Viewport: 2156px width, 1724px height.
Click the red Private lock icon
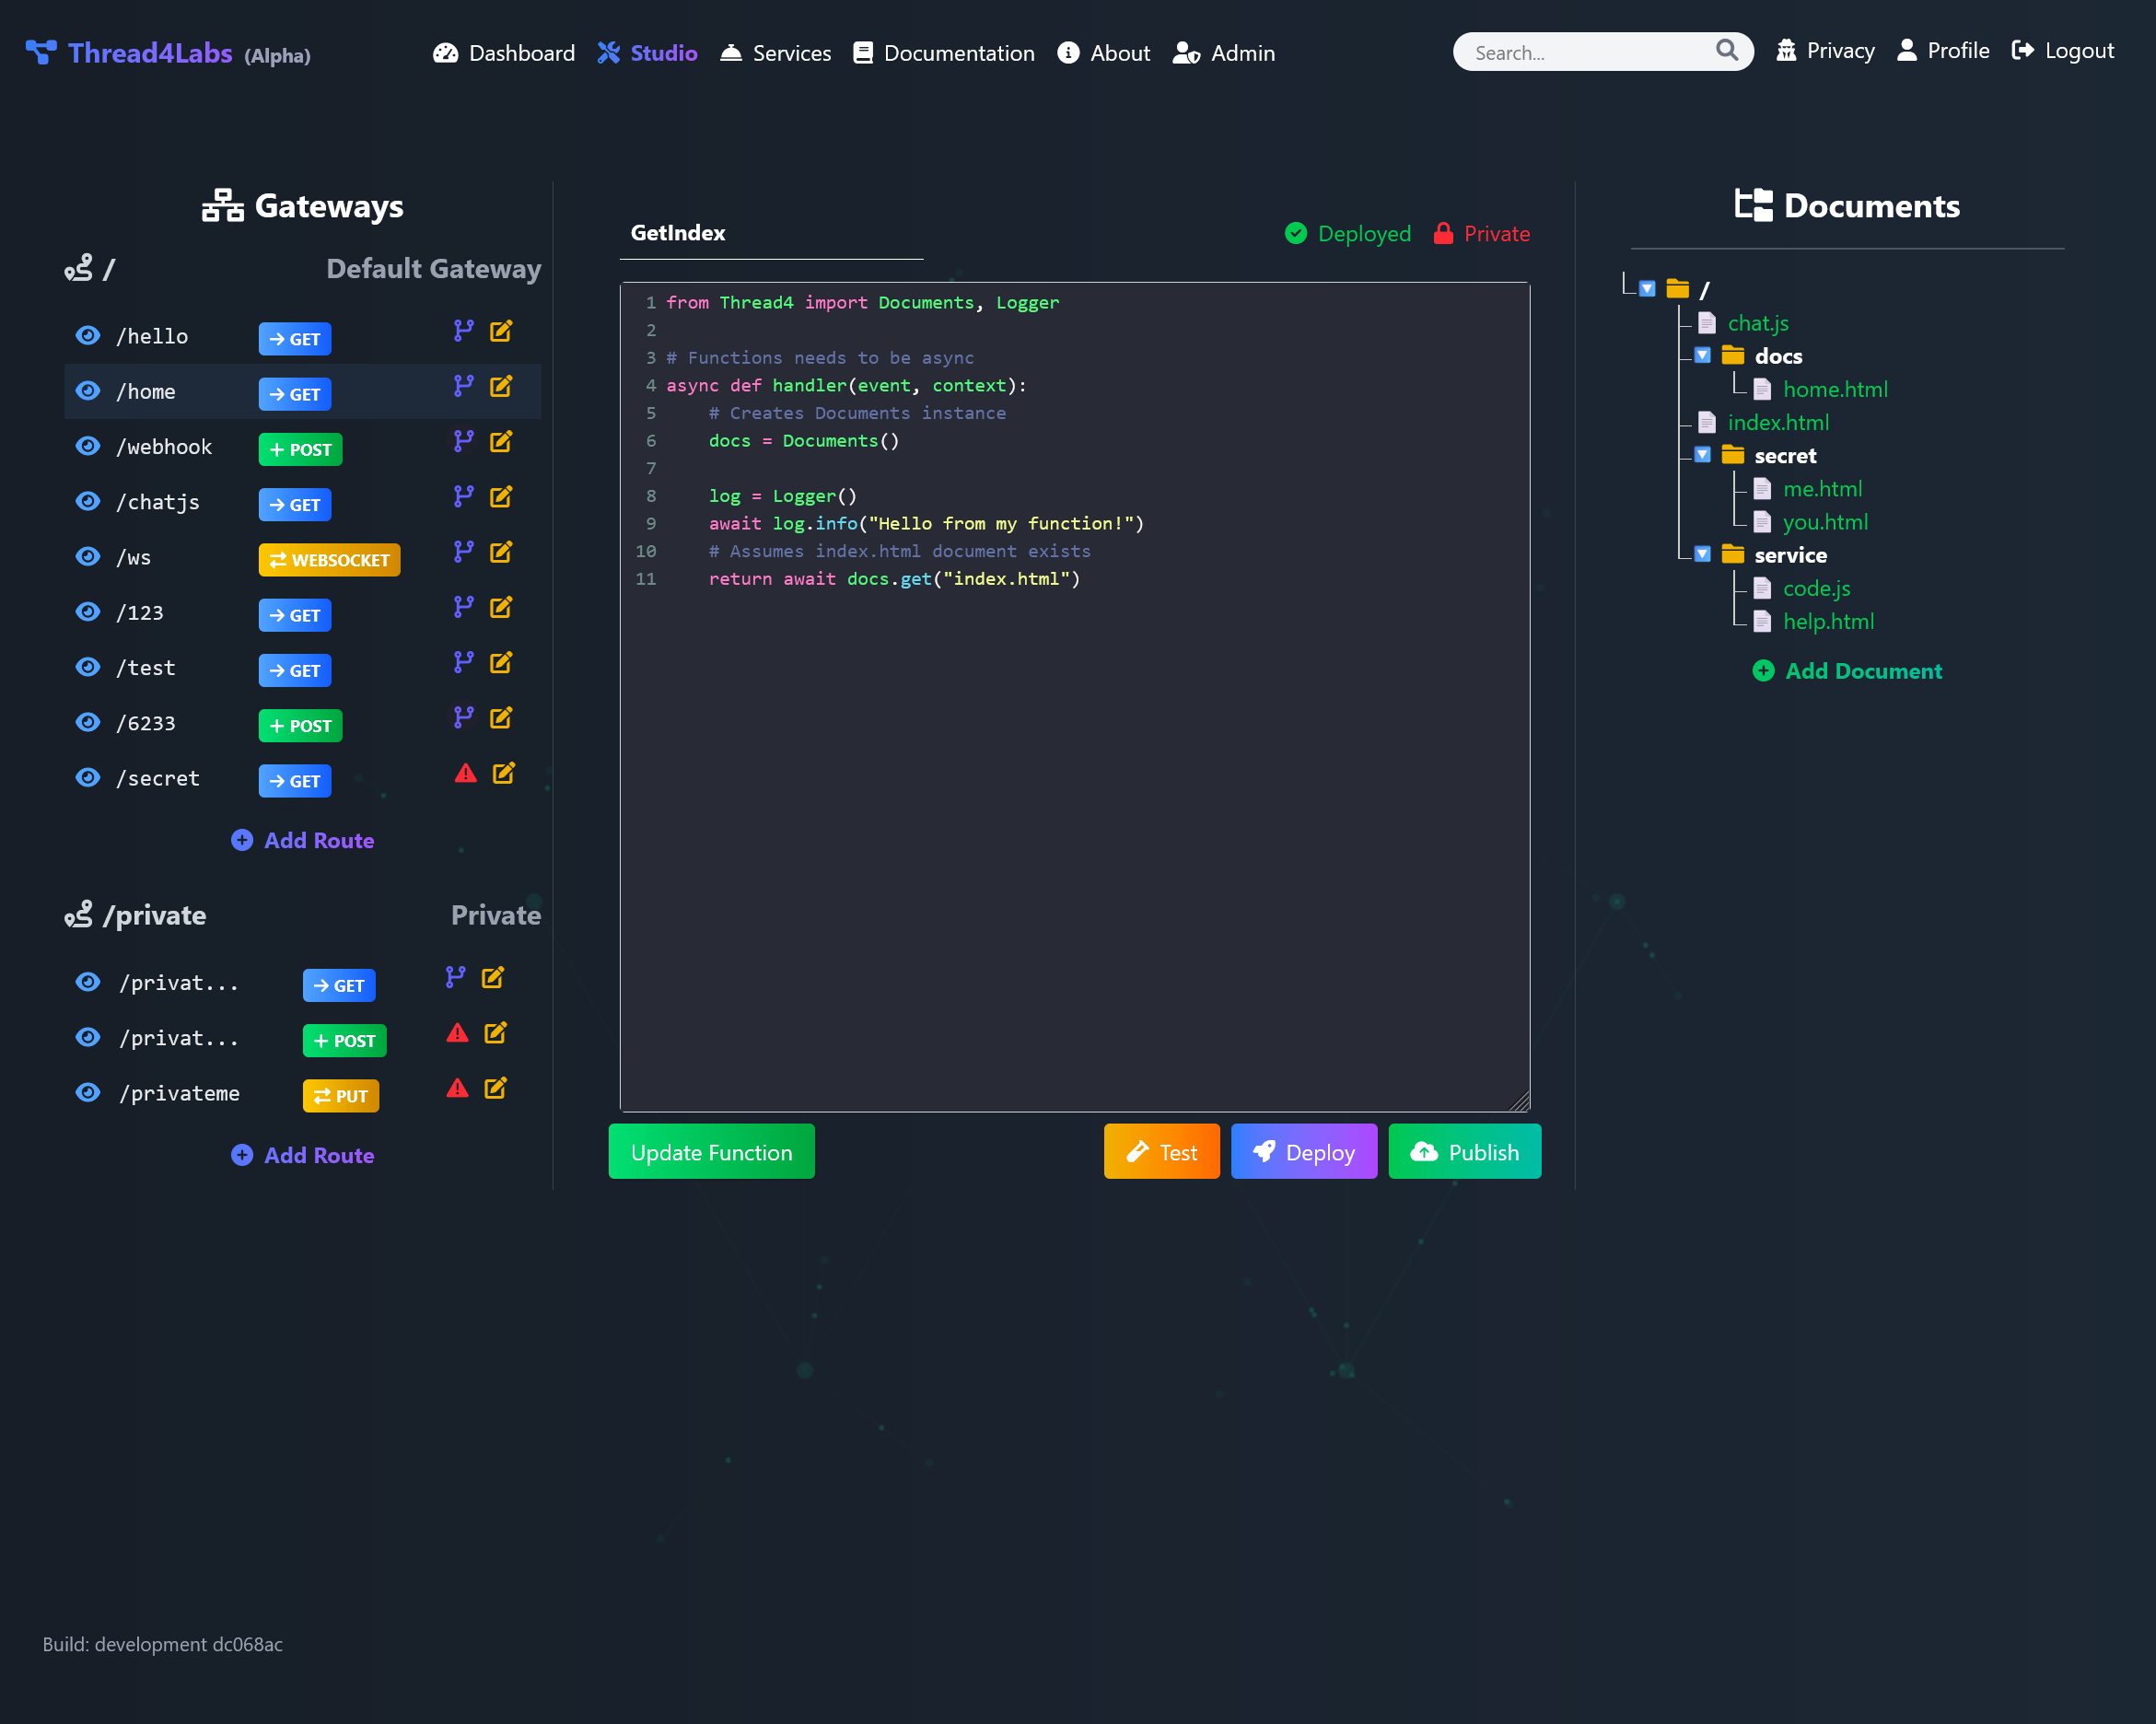pyautogui.click(x=1443, y=233)
